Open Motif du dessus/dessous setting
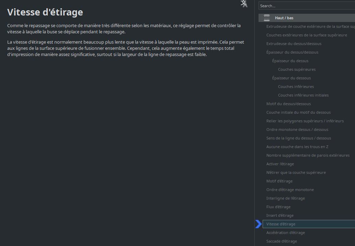Screen dimensions: 355x246 288,104
